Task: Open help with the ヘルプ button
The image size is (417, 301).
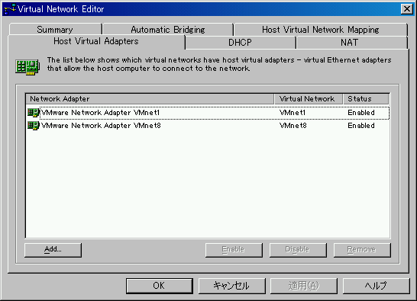Action: (377, 286)
